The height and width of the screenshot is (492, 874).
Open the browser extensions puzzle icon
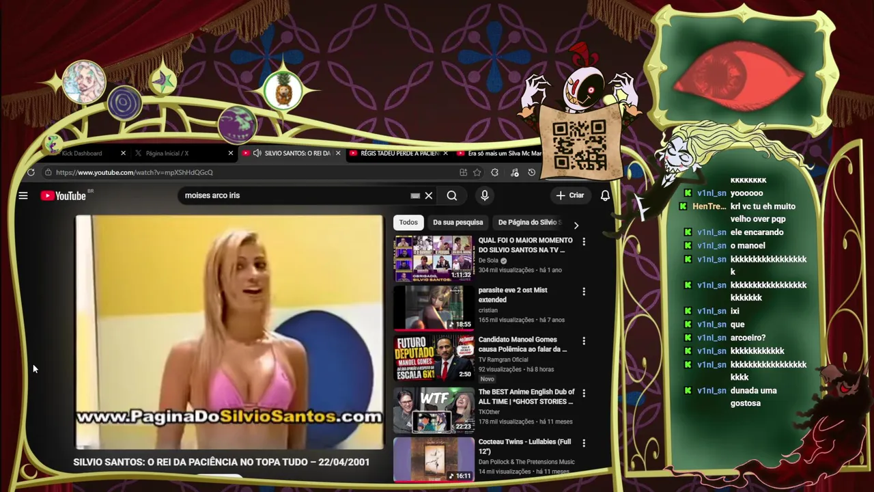pos(494,172)
